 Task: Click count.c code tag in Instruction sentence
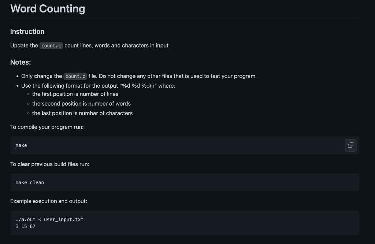(x=51, y=46)
